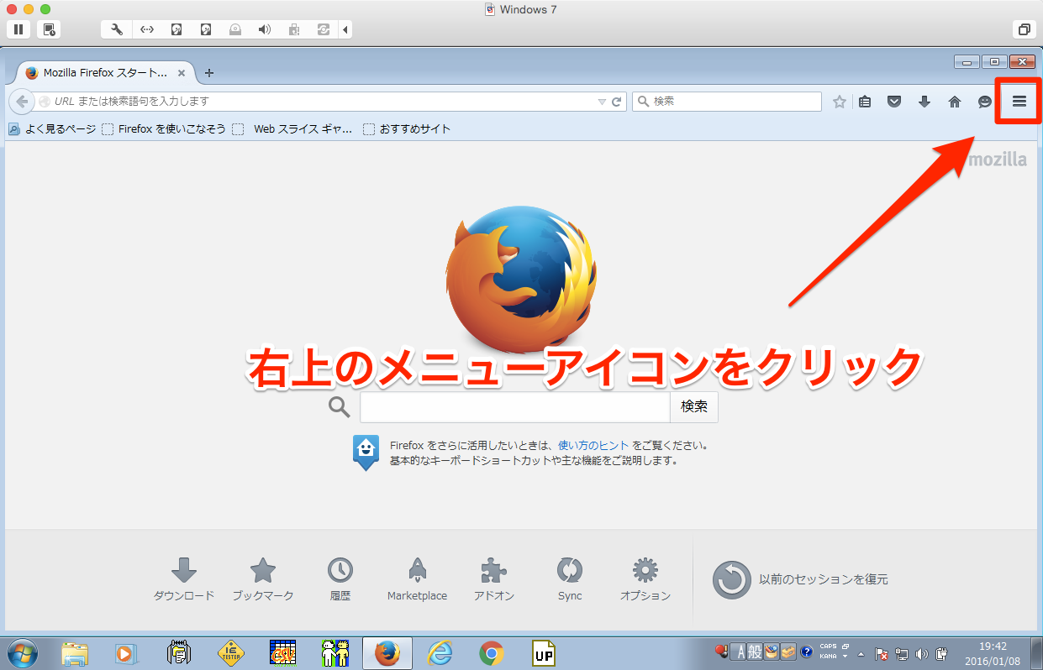1043x670 pixels.
Task: Open the Firefox hamburger menu
Action: tap(1019, 102)
